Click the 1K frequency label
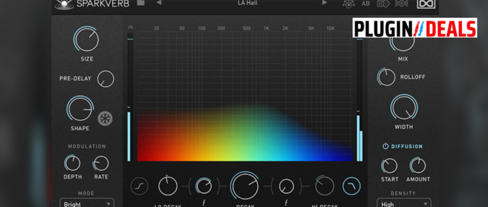The image size is (488, 207). tap(266, 28)
